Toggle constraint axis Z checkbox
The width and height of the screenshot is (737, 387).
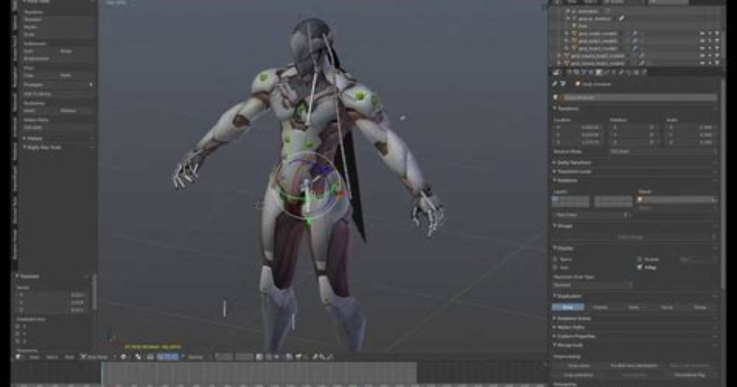18,341
